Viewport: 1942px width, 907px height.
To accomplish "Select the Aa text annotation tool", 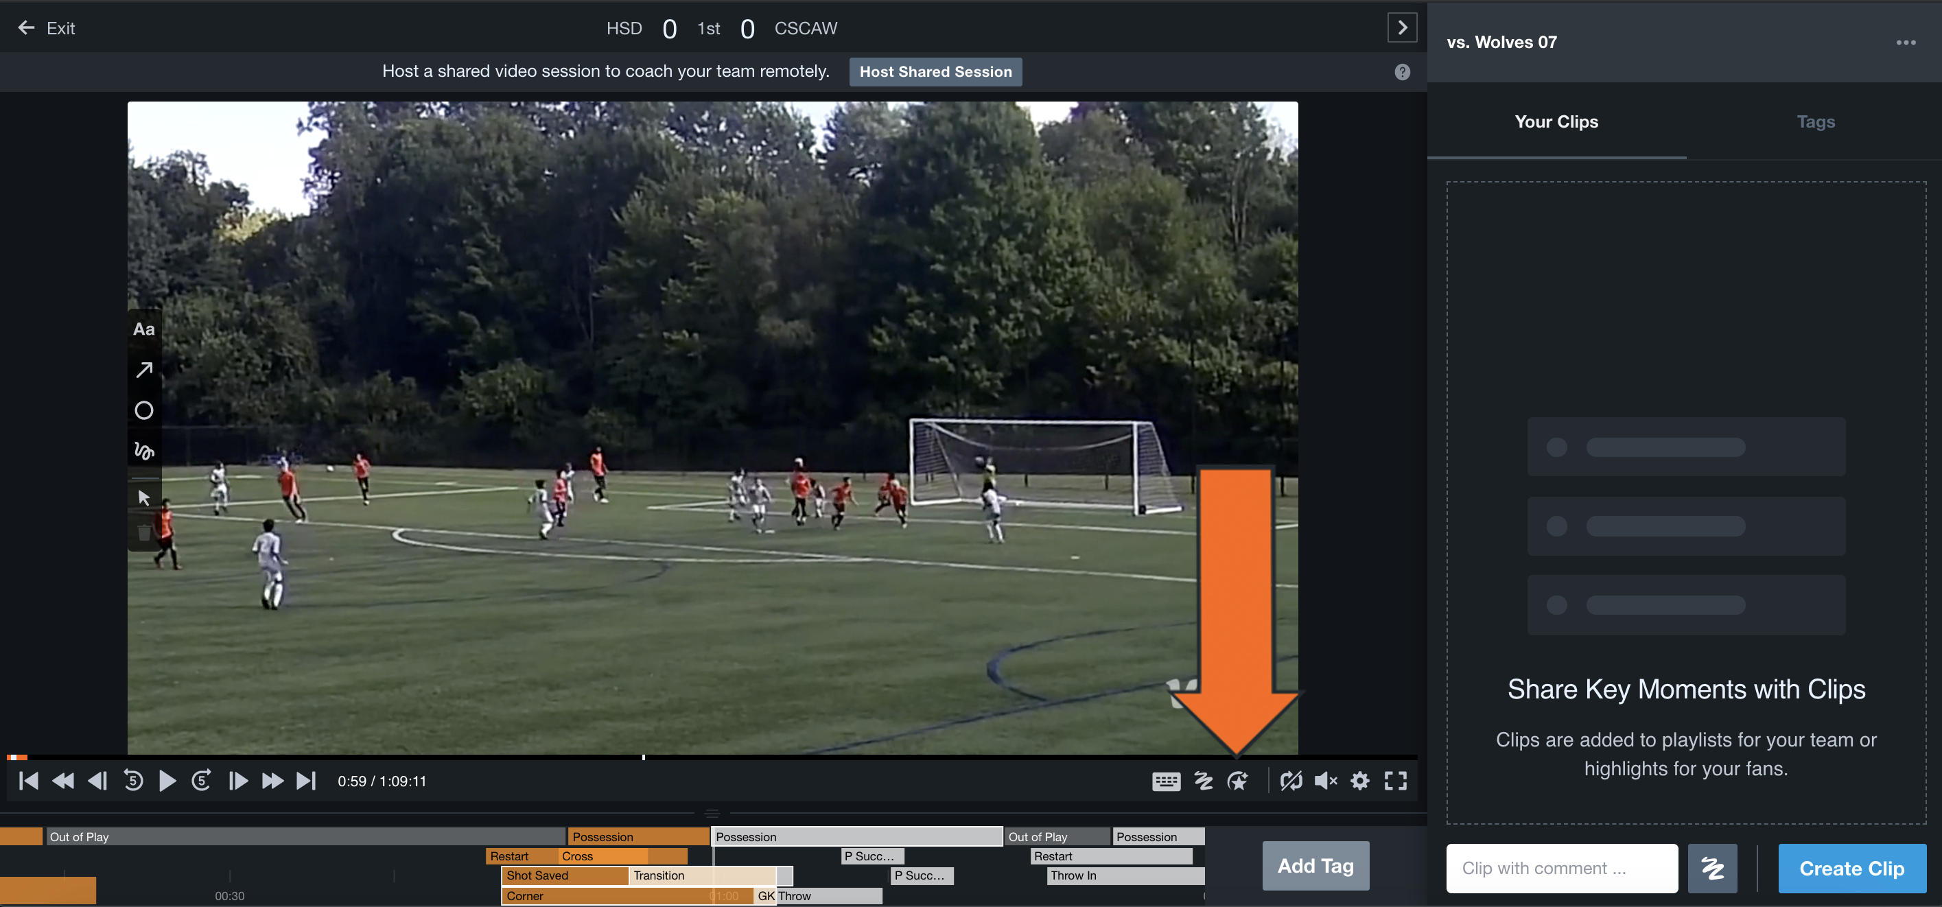I will coord(144,328).
